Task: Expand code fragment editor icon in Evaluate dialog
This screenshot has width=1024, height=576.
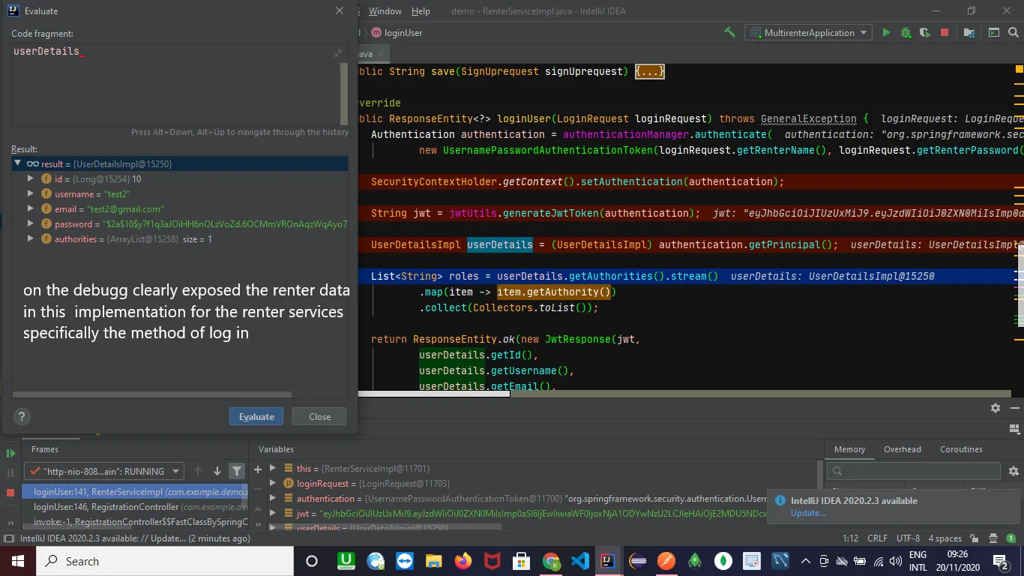Action: click(x=338, y=52)
